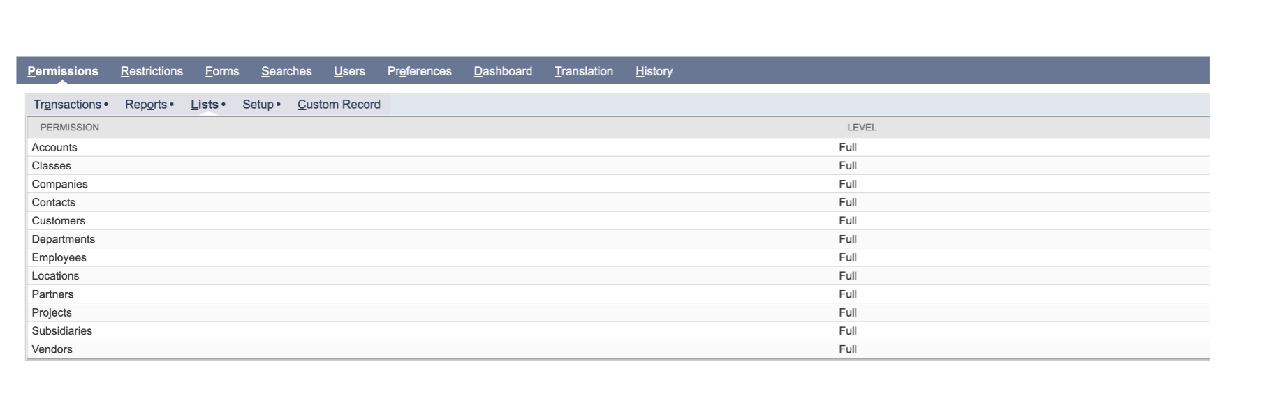Open the Setup subtab

[258, 105]
